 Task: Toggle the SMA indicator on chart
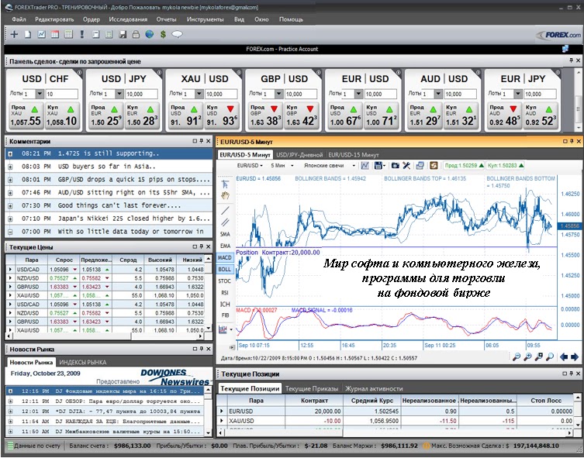(x=225, y=234)
